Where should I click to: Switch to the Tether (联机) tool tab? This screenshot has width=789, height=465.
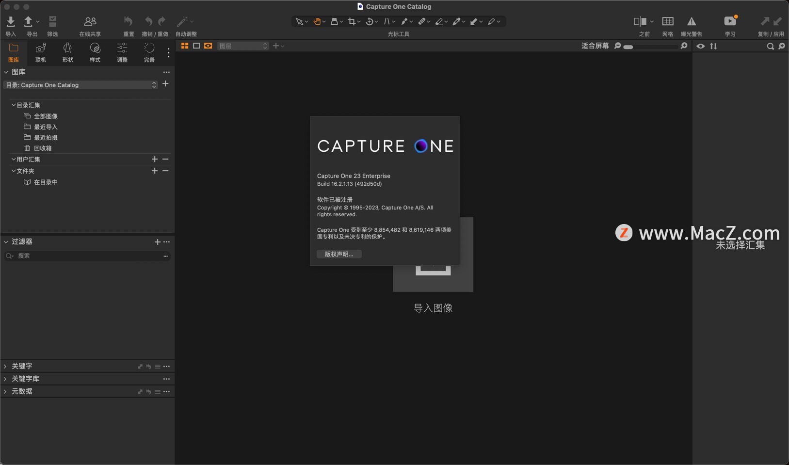tap(41, 52)
